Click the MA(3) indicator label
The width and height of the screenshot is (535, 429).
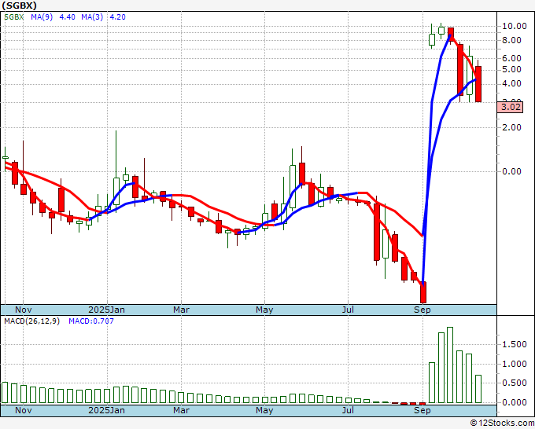(x=92, y=17)
